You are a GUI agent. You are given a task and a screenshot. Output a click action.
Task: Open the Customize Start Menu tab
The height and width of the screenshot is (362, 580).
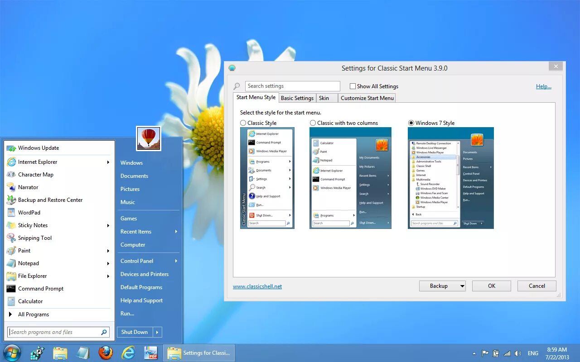coord(367,98)
